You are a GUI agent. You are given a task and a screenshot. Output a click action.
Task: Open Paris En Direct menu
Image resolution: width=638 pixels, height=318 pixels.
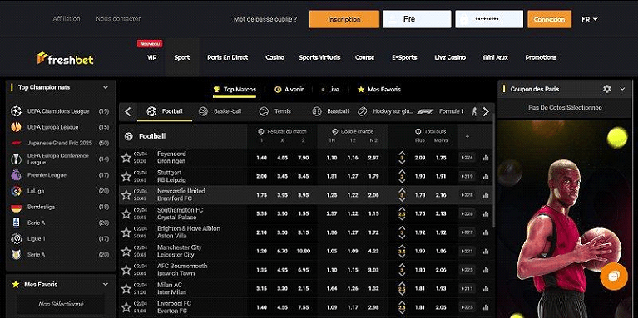pyautogui.click(x=227, y=57)
